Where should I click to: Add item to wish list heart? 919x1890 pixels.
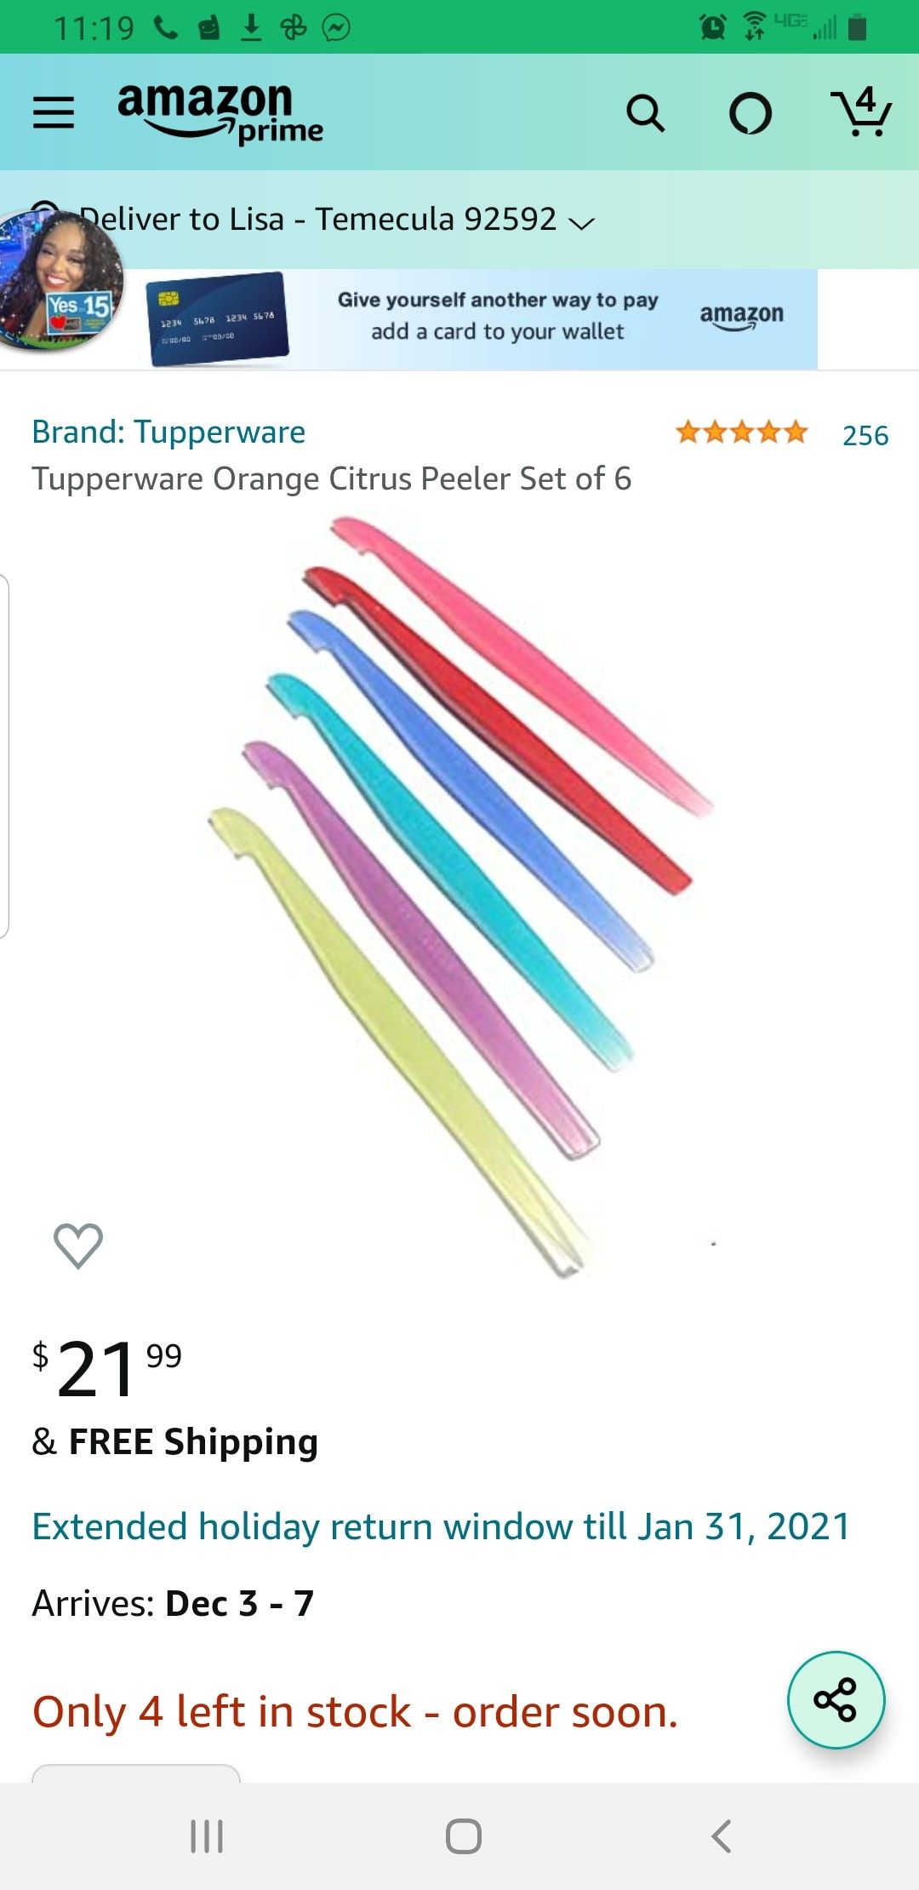78,1246
